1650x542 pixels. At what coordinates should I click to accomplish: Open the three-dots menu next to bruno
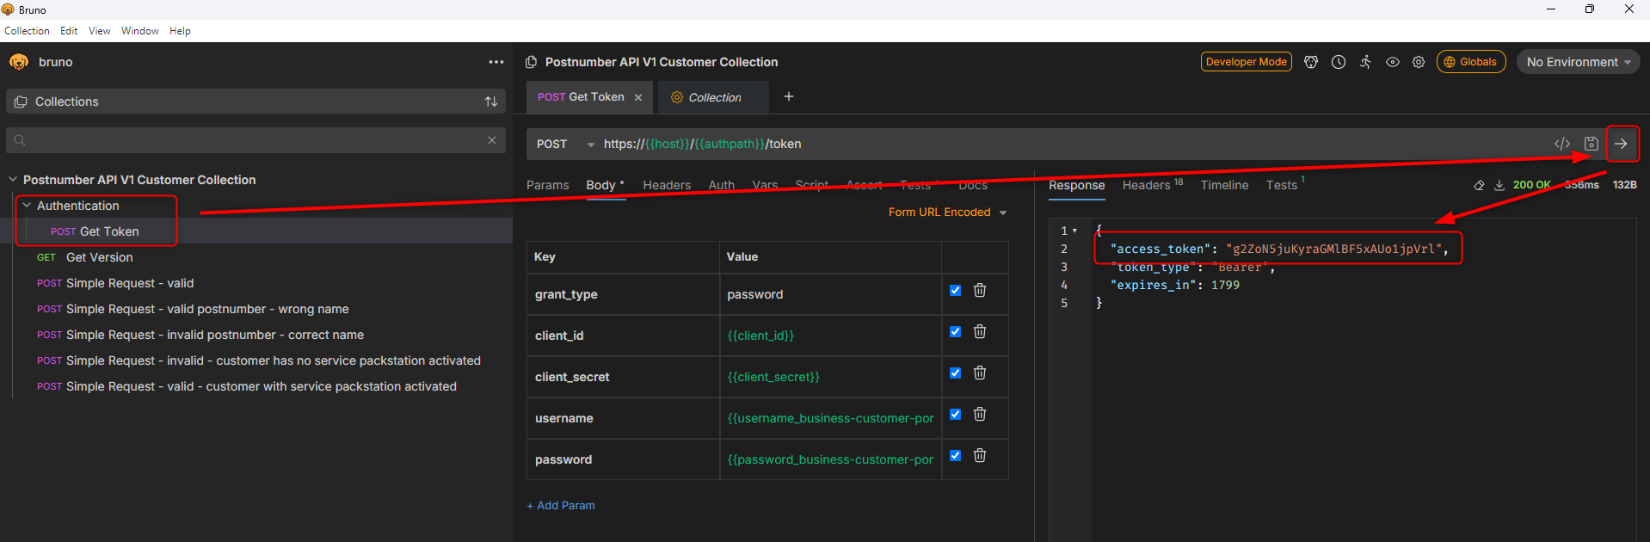tap(496, 62)
